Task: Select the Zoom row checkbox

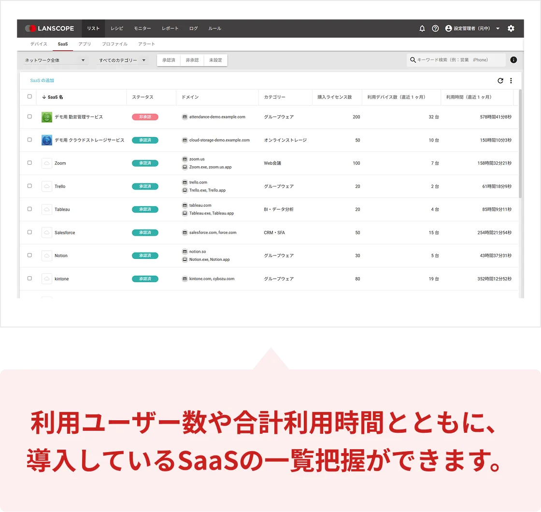Action: tap(29, 163)
